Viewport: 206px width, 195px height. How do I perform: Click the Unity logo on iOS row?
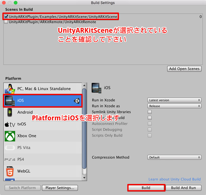point(76,101)
